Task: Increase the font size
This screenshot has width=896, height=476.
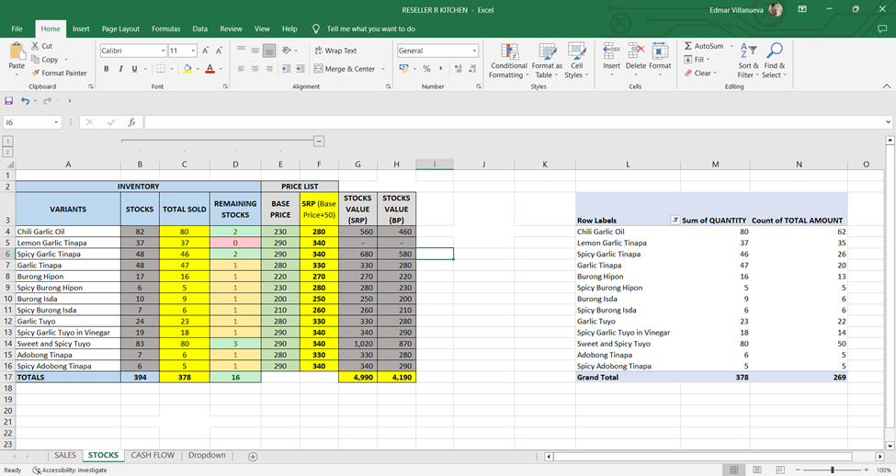Action: 205,51
